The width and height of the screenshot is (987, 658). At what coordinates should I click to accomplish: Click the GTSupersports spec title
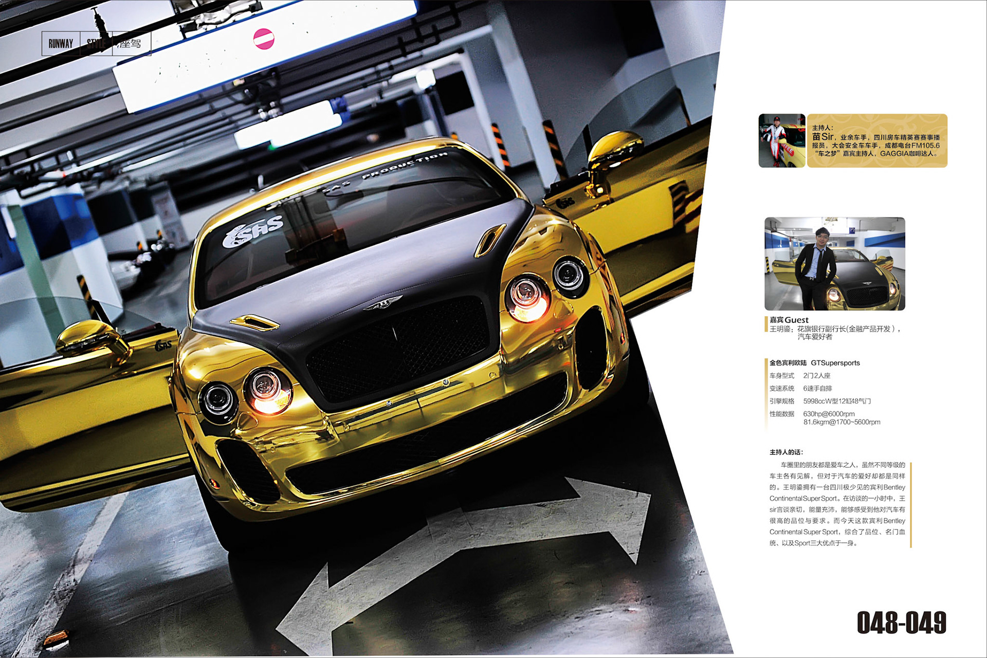(835, 363)
